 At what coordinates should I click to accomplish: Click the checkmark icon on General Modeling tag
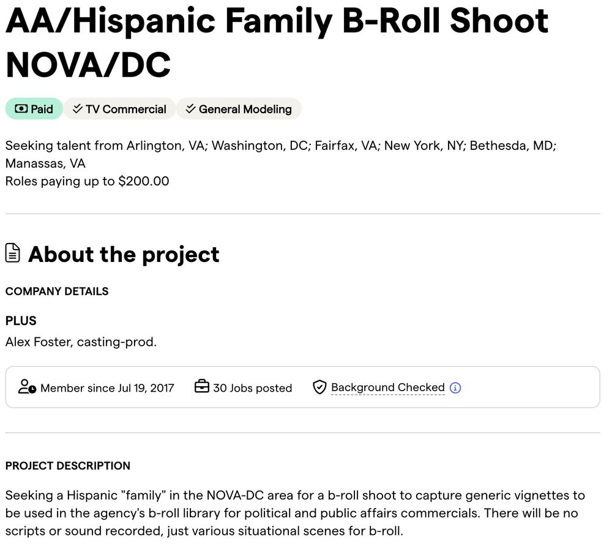point(190,108)
